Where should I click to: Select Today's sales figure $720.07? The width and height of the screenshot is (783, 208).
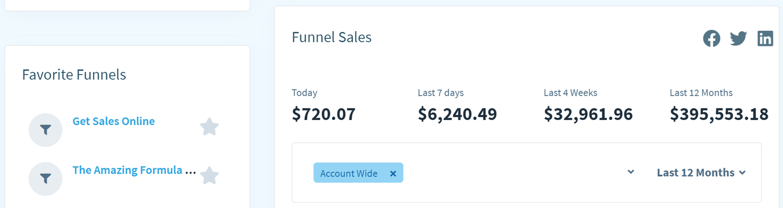point(324,114)
